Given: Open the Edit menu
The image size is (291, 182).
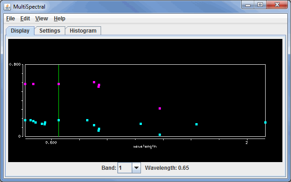Looking at the screenshot, I should [25, 19].
